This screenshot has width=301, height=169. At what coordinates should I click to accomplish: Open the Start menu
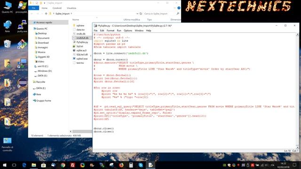tap(4, 165)
